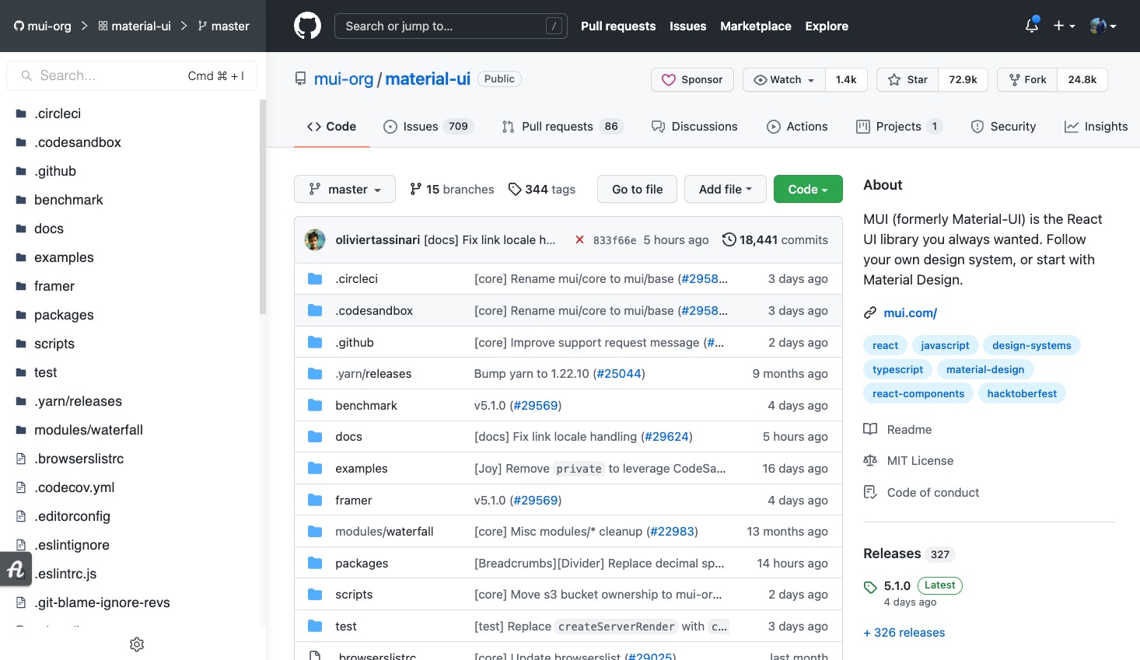Open the Add file dropdown
This screenshot has height=660, width=1140.
tap(725, 189)
